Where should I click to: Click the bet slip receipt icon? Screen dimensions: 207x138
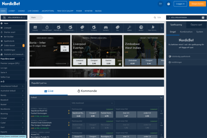[203, 18]
